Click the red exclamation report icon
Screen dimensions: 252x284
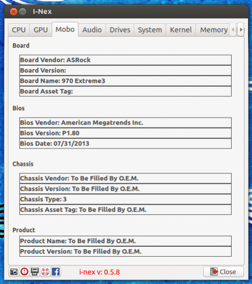click(x=24, y=272)
